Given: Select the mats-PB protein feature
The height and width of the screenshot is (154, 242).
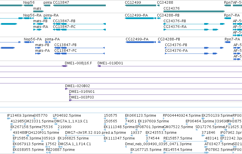Looking at the screenshot, I should pyautogui.click(x=38, y=48).
